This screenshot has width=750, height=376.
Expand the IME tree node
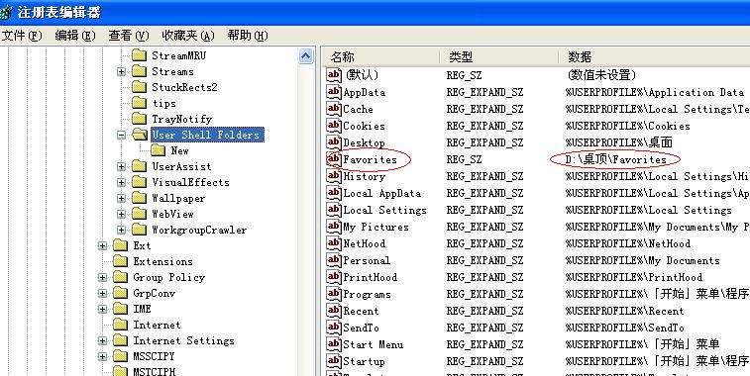pyautogui.click(x=102, y=309)
